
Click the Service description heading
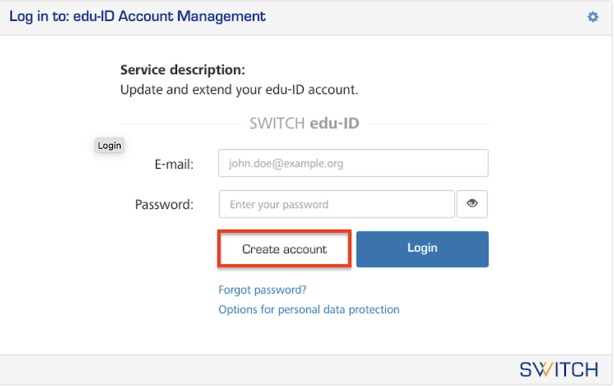[183, 70]
